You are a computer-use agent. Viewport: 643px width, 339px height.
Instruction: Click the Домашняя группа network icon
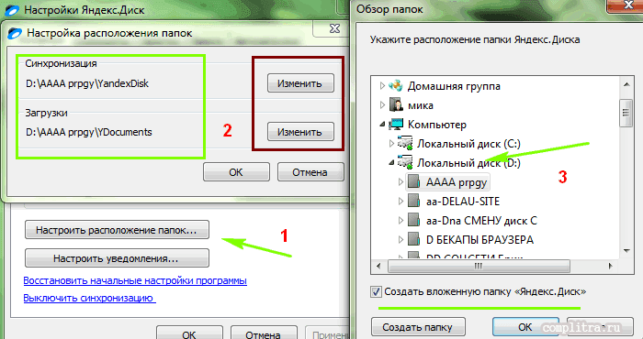pos(396,86)
